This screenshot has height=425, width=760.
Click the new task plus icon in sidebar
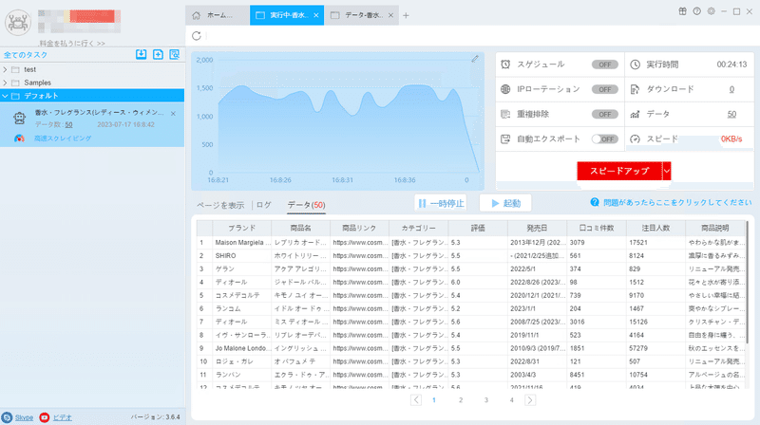point(158,54)
